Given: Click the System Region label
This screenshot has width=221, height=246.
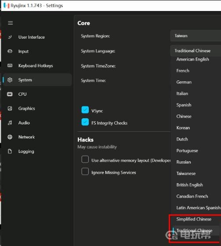Looking at the screenshot, I should pyautogui.click(x=95, y=36).
